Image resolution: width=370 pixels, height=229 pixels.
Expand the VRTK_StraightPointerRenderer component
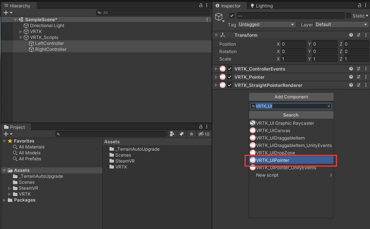[216, 85]
